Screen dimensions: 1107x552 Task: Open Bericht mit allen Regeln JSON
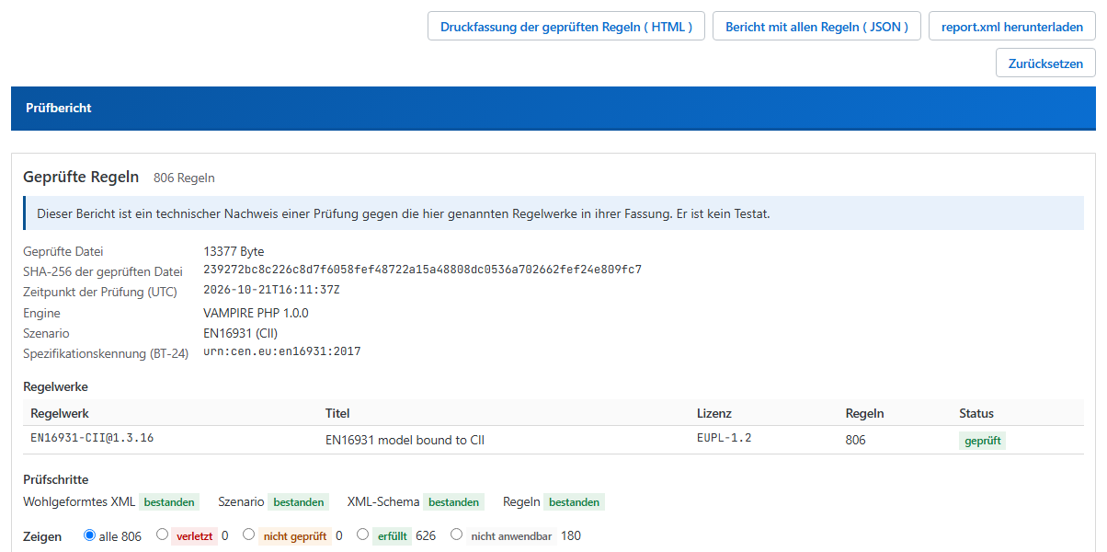point(817,27)
